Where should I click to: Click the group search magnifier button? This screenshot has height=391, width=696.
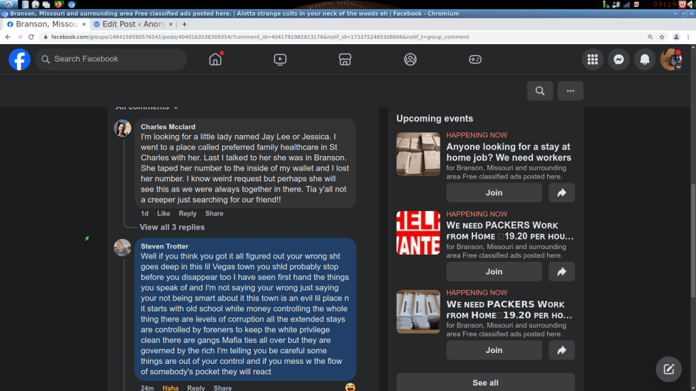(540, 91)
